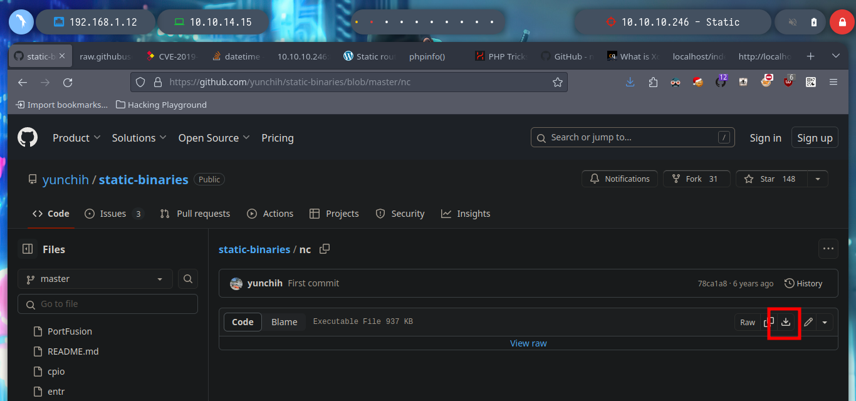Image resolution: width=856 pixels, height=401 pixels.
Task: Switch to the phpinfo() tab
Action: [427, 56]
